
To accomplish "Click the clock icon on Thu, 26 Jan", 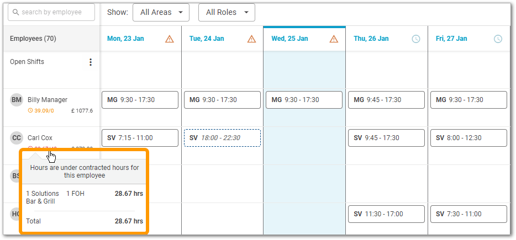I will pos(416,39).
